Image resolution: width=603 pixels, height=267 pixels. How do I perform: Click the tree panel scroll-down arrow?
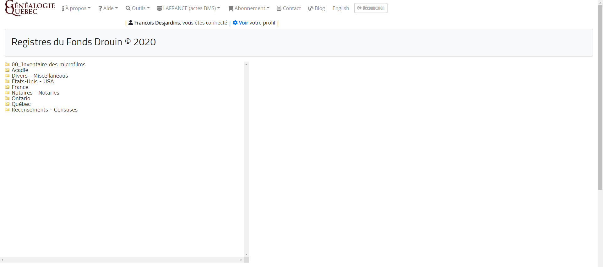(x=246, y=254)
